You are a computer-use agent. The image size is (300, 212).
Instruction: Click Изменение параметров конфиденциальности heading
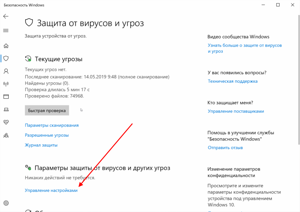point(234,172)
